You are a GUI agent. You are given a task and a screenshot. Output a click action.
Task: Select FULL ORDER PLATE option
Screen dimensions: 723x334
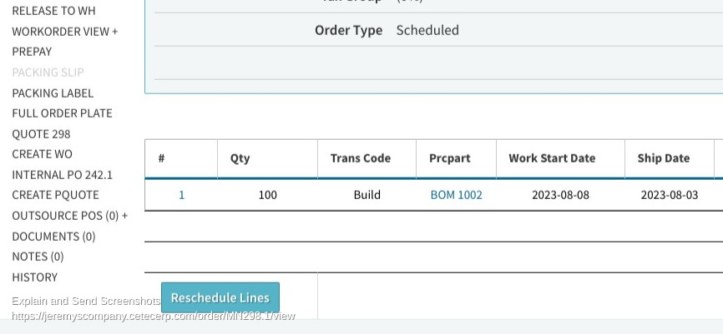[62, 113]
